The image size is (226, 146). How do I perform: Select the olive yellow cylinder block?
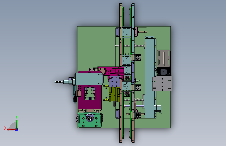(114, 95)
